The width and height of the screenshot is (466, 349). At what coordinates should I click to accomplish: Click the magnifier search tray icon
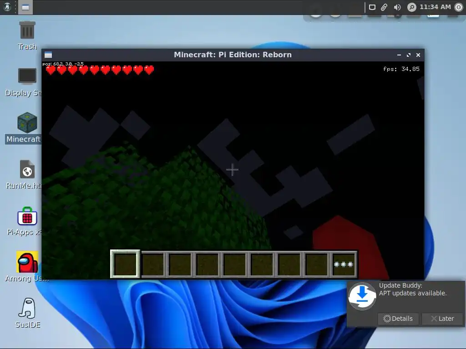coord(411,7)
